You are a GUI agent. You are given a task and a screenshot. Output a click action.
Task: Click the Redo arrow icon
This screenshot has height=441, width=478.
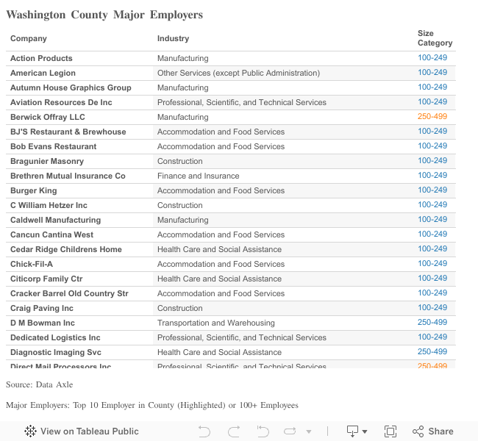[234, 431]
